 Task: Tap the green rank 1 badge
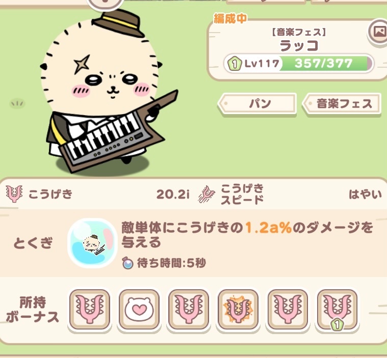[x=234, y=64]
